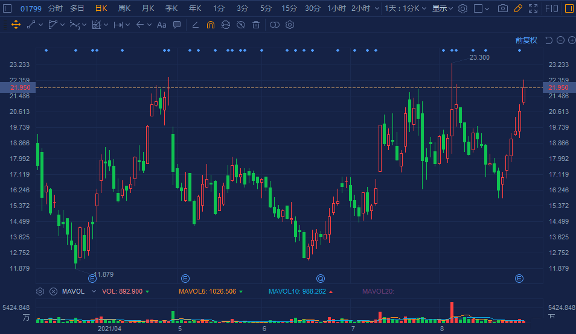Viewport: 576px width, 334px height.
Task: Zoom out chart with minus icon
Action: click(x=560, y=40)
